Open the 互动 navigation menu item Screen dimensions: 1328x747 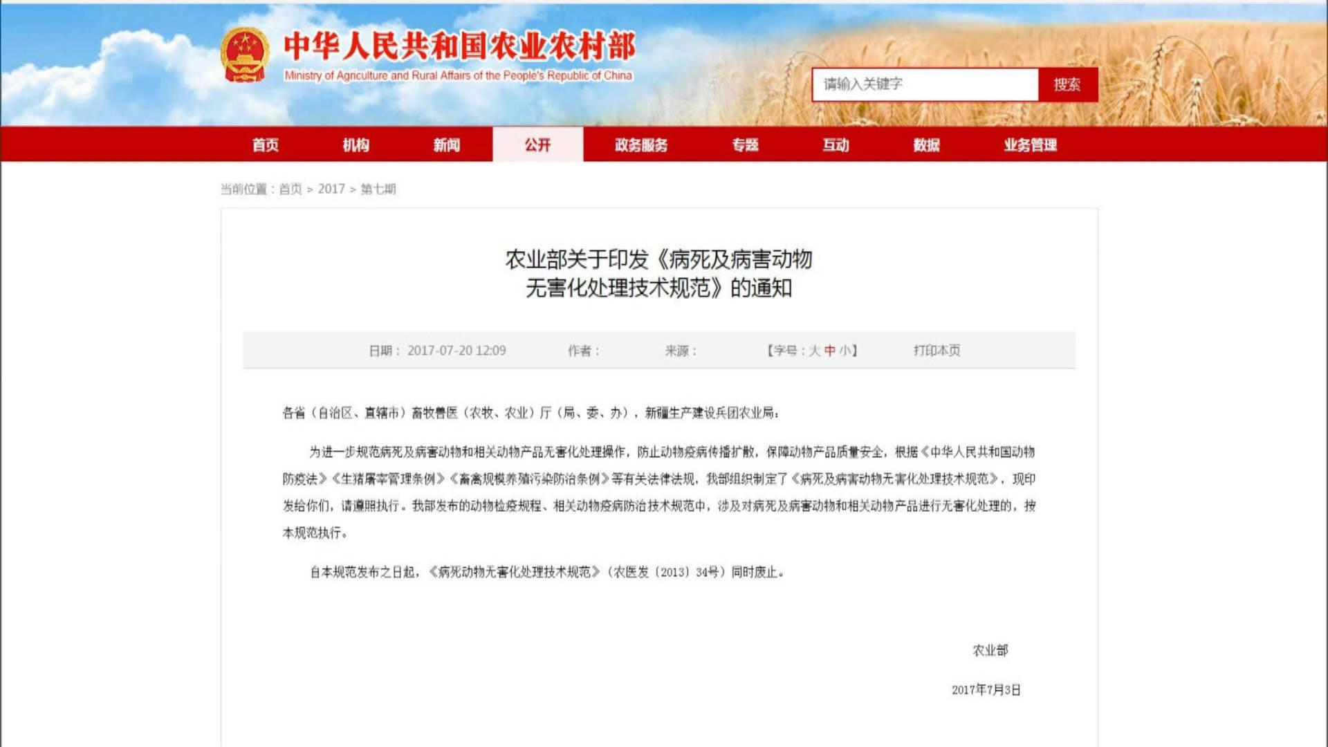click(x=836, y=145)
